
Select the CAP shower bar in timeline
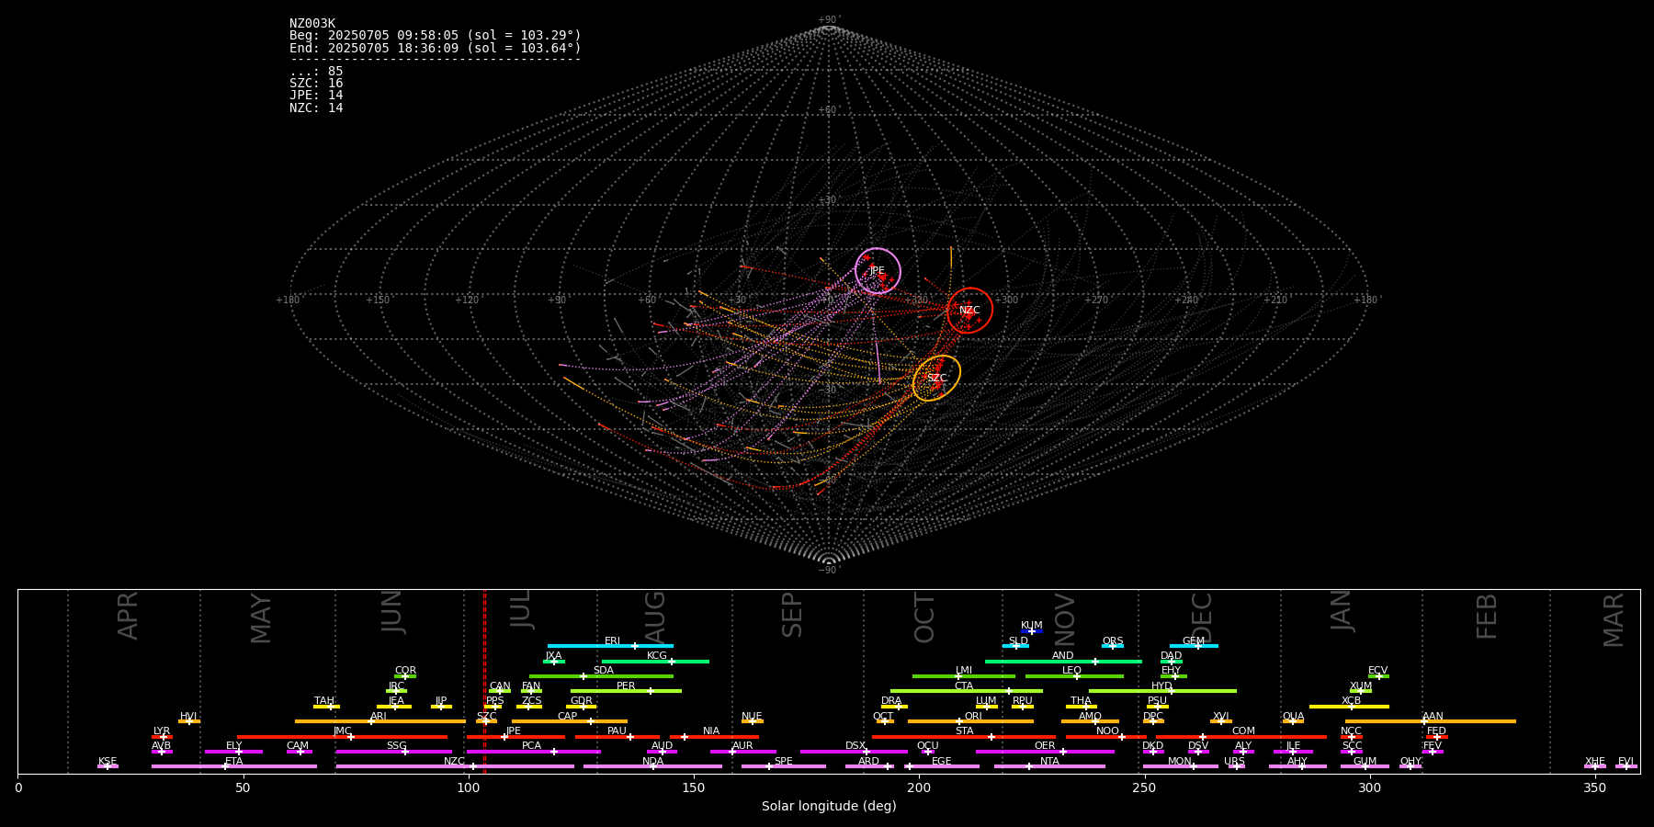pyautogui.click(x=570, y=721)
